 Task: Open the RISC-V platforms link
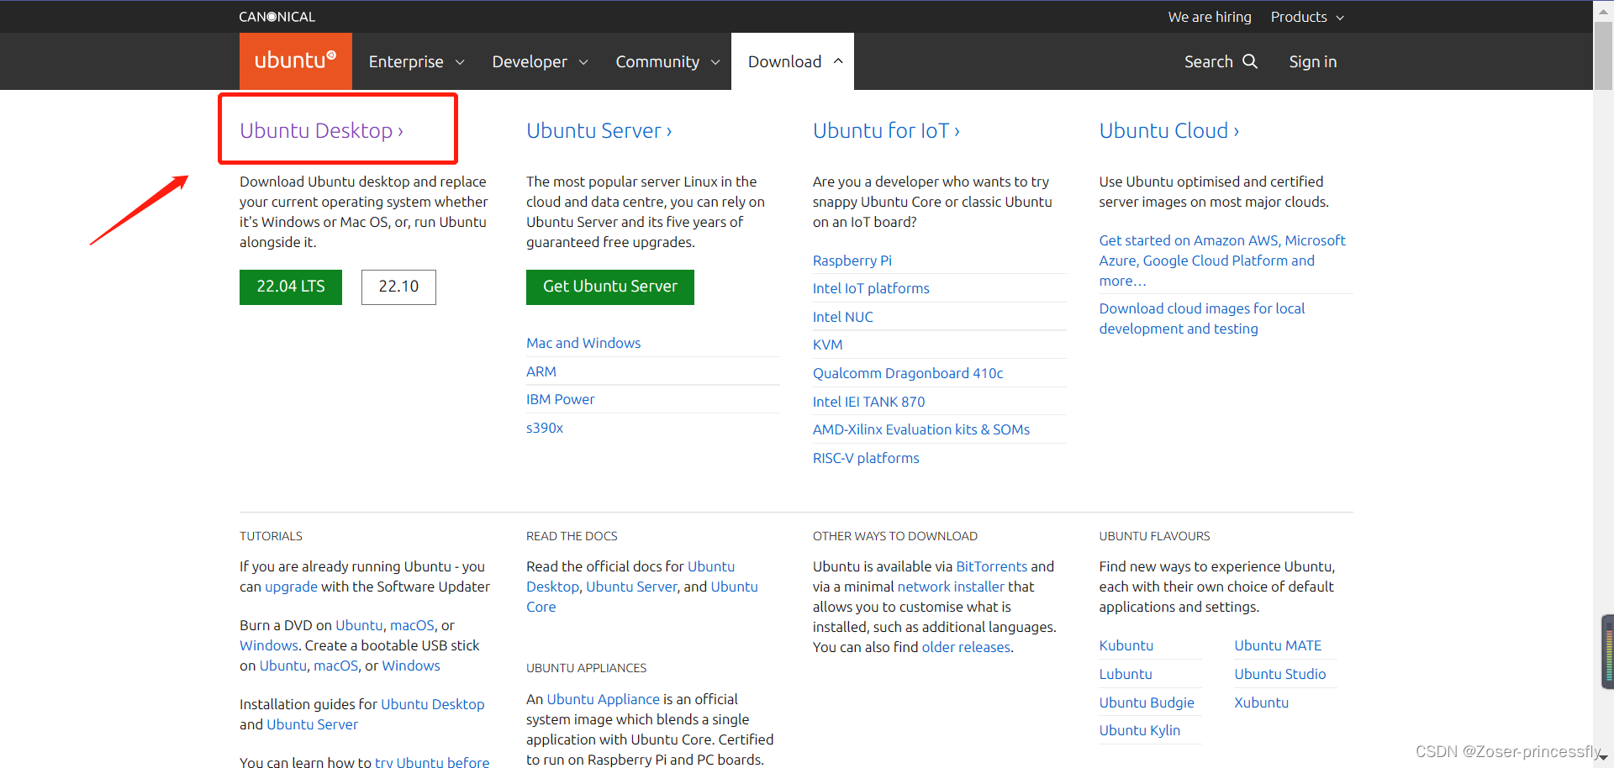point(866,458)
